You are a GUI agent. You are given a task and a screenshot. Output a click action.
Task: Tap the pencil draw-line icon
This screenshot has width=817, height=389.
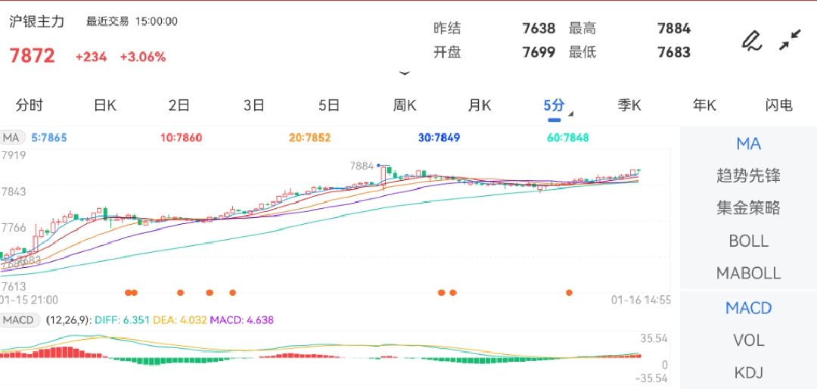(751, 41)
